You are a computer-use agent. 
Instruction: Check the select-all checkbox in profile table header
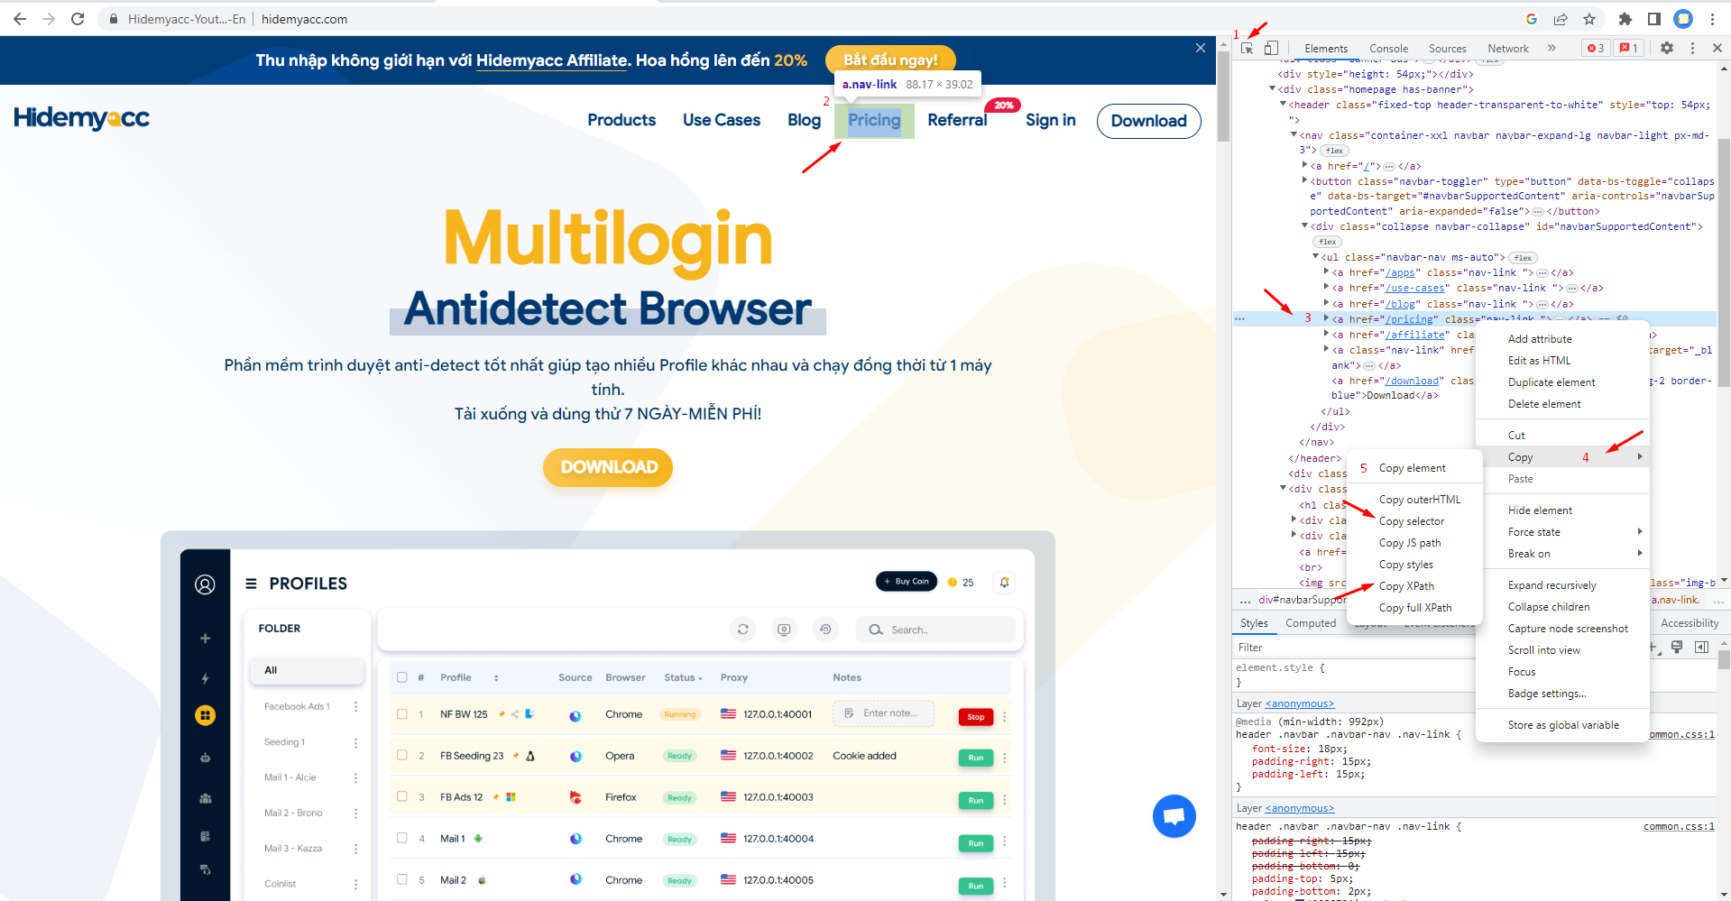pyautogui.click(x=402, y=677)
